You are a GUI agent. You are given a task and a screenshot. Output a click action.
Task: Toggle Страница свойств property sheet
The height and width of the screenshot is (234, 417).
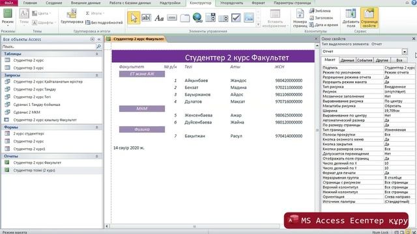click(x=369, y=18)
